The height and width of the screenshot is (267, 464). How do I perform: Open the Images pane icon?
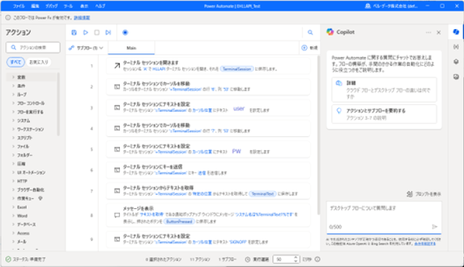[x=456, y=75]
